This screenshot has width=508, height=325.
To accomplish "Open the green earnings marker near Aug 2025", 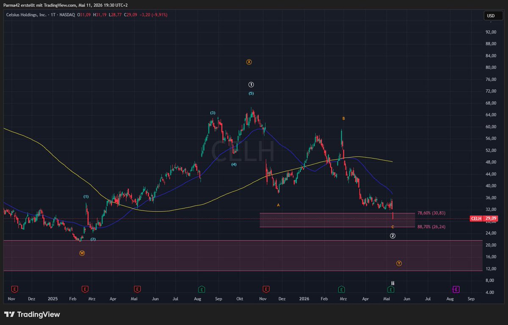I will (x=202, y=289).
